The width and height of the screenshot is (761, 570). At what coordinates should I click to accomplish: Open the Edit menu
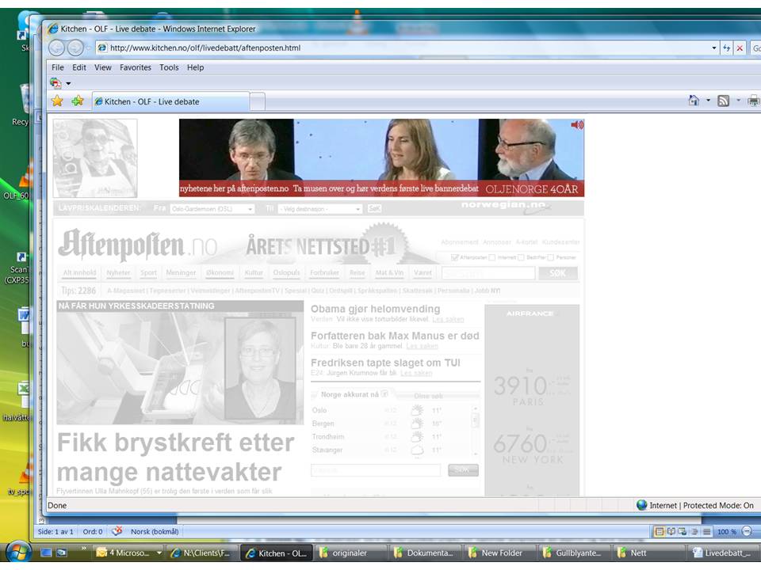click(79, 67)
